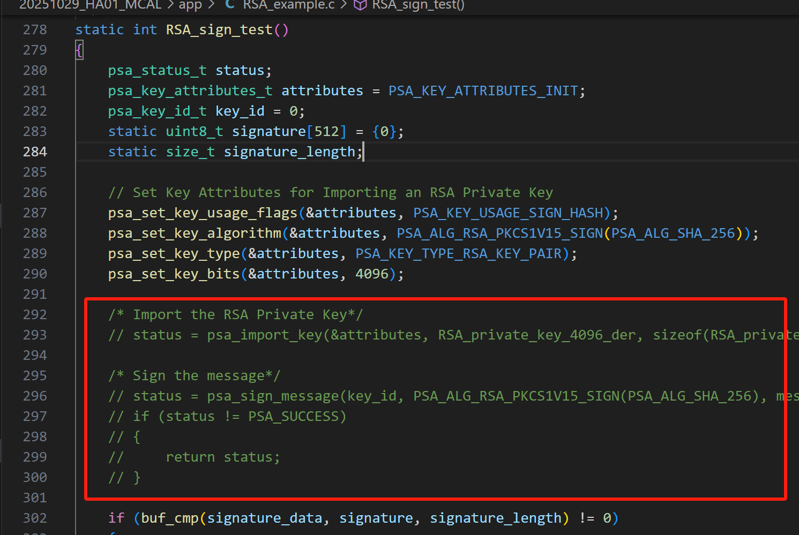Click the PSA_KEY_USAGE_SIGN_HASH constant
The image size is (799, 535).
tap(508, 213)
